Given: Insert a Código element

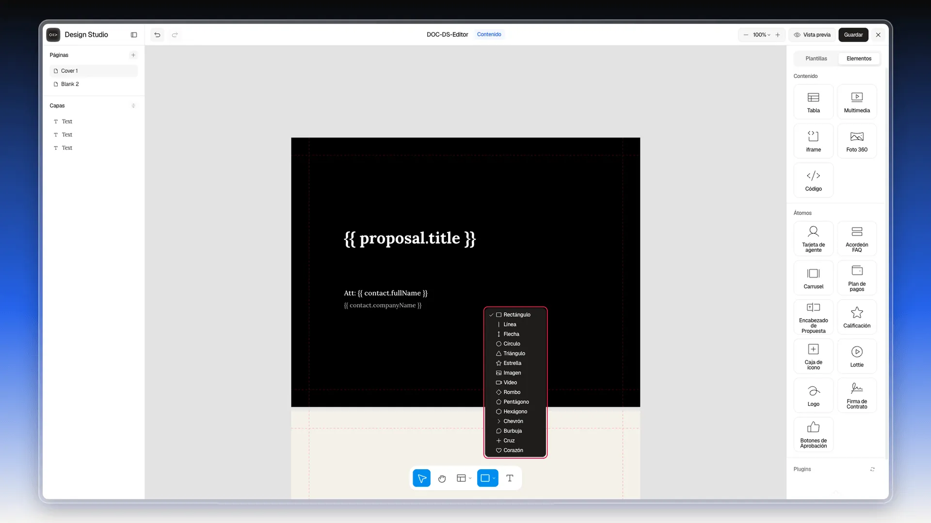Looking at the screenshot, I should click(813, 181).
